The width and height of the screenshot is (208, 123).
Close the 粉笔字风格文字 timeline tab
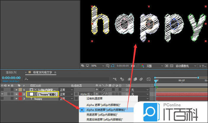click(26, 72)
